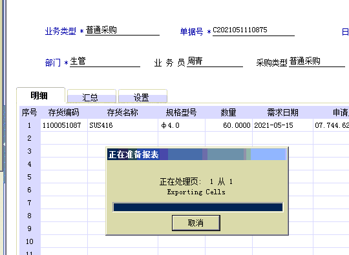349x255 pixels.
Task: Click the 需求日期 column header
Action: (282, 112)
